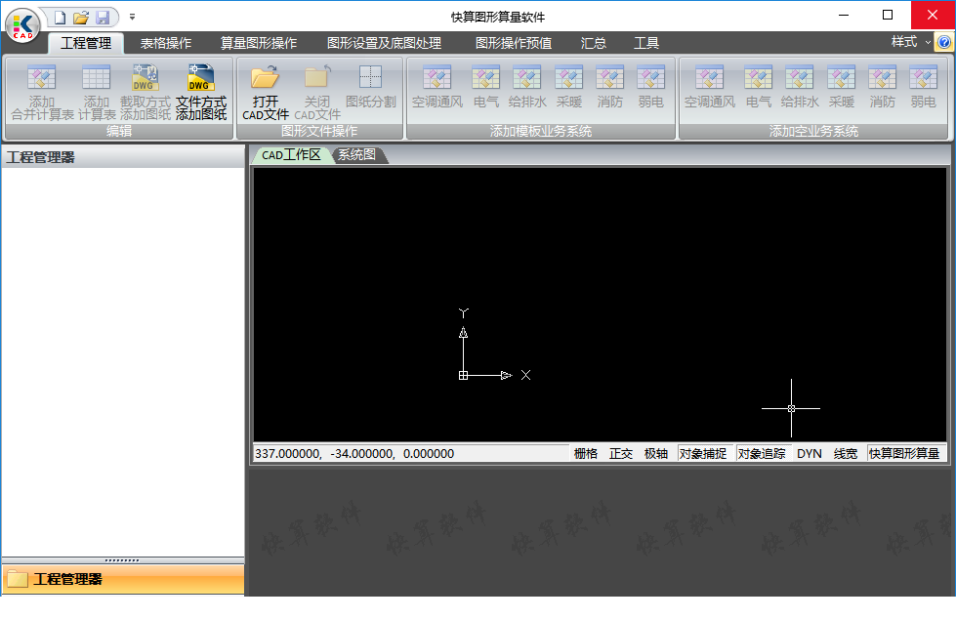This screenshot has height=620, width=956.
Task: Click the 打开CAD文件 folder icon
Action: [266, 77]
